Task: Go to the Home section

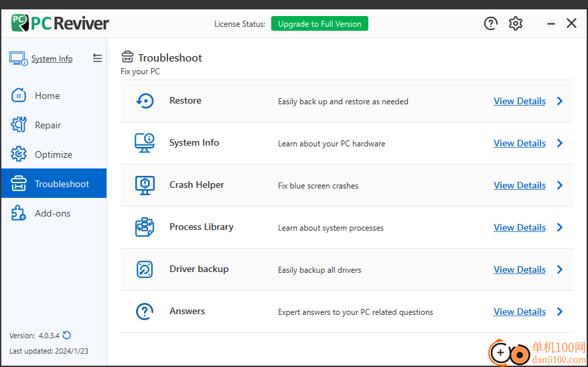Action: (x=54, y=96)
